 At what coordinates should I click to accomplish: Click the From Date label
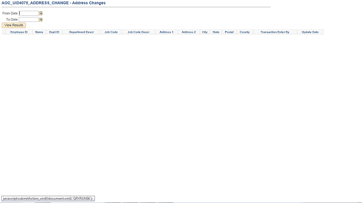click(10, 14)
